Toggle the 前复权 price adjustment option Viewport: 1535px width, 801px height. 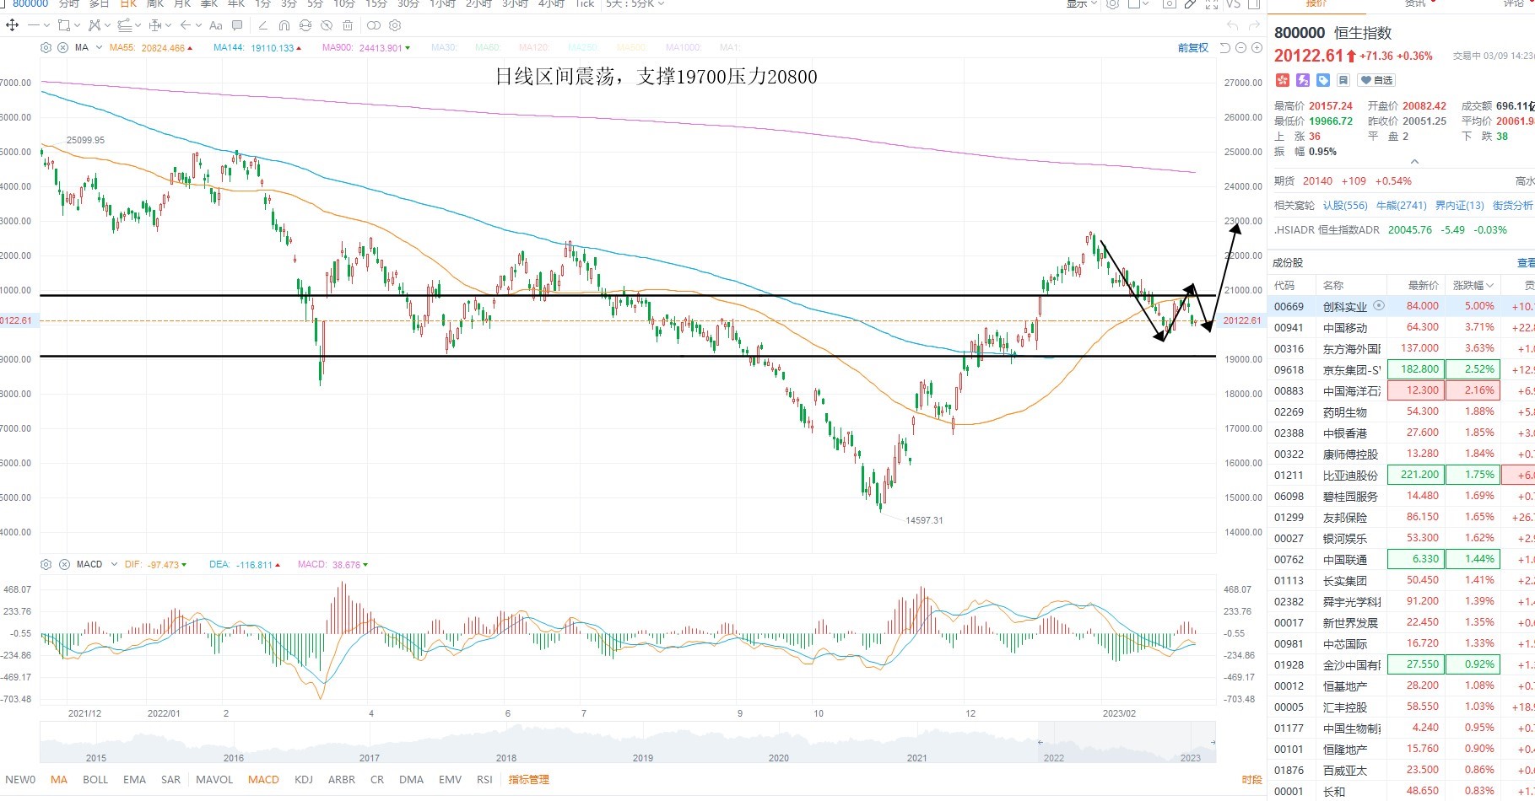coord(1192,48)
